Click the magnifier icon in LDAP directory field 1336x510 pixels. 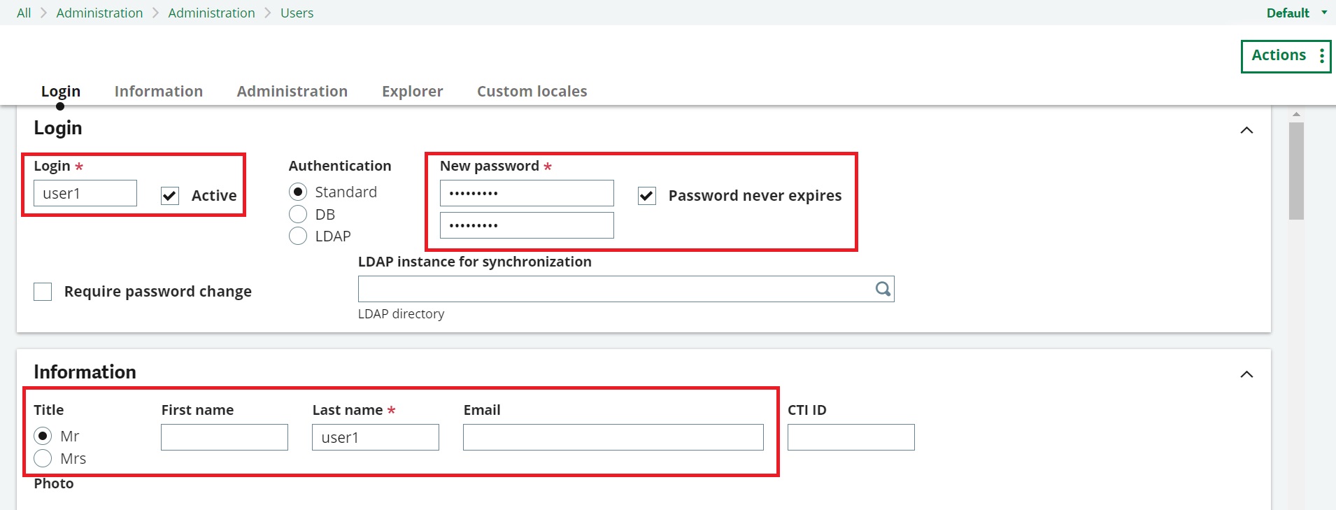point(882,288)
